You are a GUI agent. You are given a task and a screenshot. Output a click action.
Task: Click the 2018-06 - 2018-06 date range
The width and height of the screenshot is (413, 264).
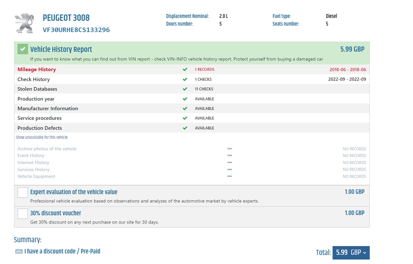click(x=348, y=70)
